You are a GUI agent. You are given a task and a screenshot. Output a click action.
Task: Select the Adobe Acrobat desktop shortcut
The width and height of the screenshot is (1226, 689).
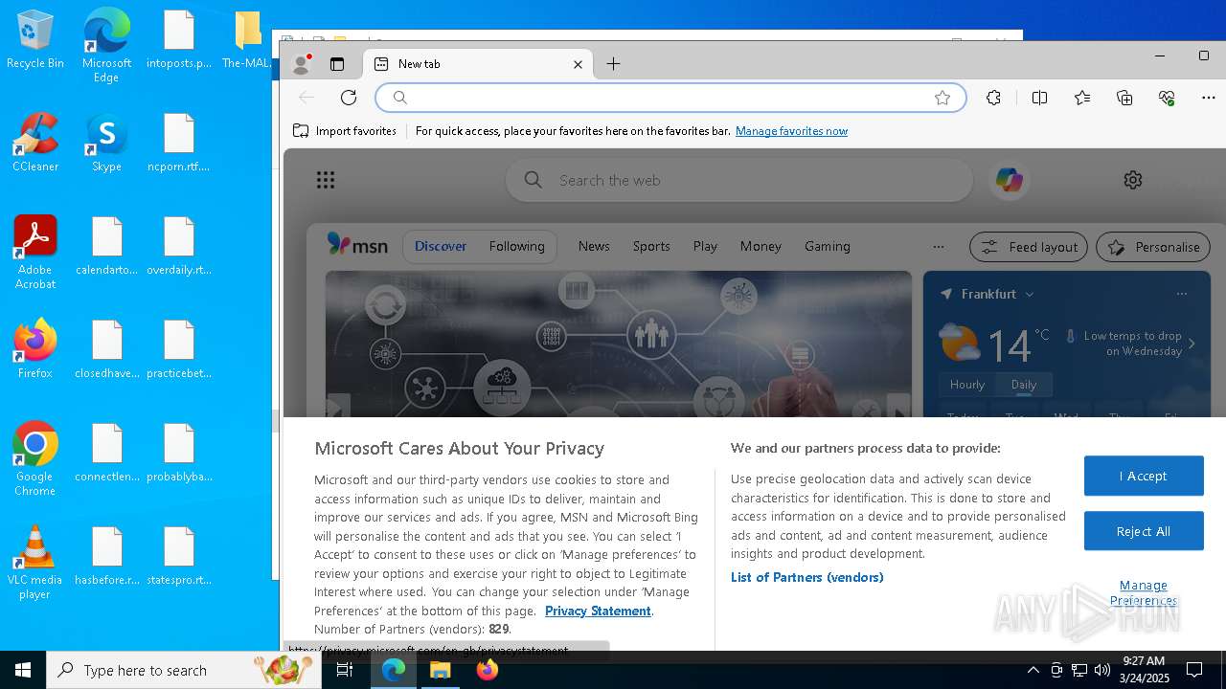35,253
